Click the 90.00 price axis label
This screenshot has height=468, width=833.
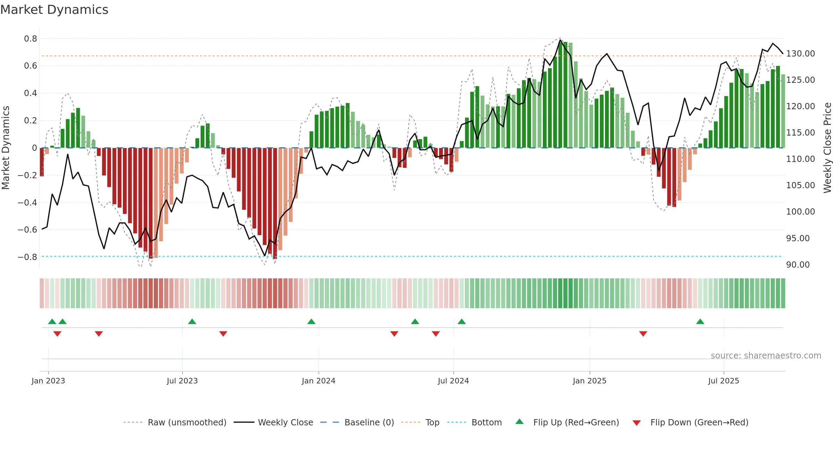798,265
